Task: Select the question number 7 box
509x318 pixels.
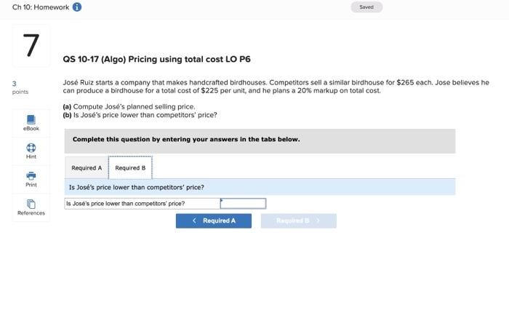Action: 31,46
